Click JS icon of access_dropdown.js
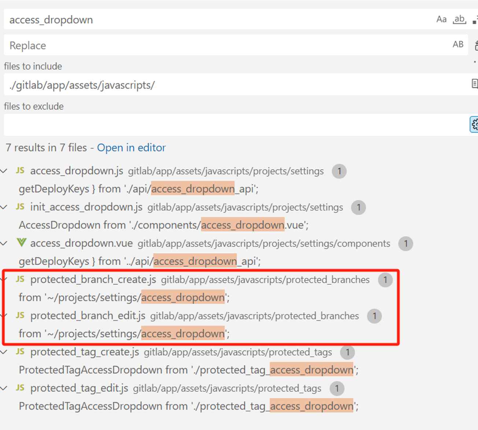Viewport: 478px width, 430px height. (x=21, y=171)
